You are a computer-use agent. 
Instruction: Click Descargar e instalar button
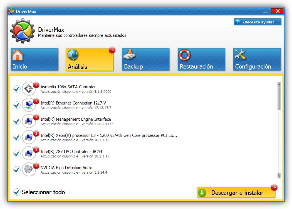coord(236,193)
